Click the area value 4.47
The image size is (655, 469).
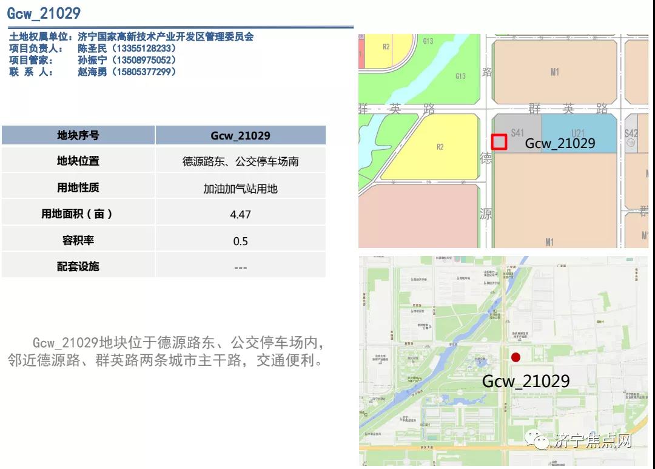[x=240, y=214]
